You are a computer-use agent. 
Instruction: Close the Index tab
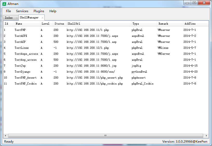point(16,18)
